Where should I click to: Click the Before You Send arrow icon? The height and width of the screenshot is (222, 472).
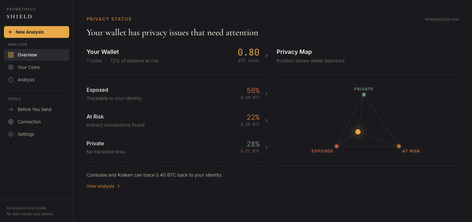point(11,109)
